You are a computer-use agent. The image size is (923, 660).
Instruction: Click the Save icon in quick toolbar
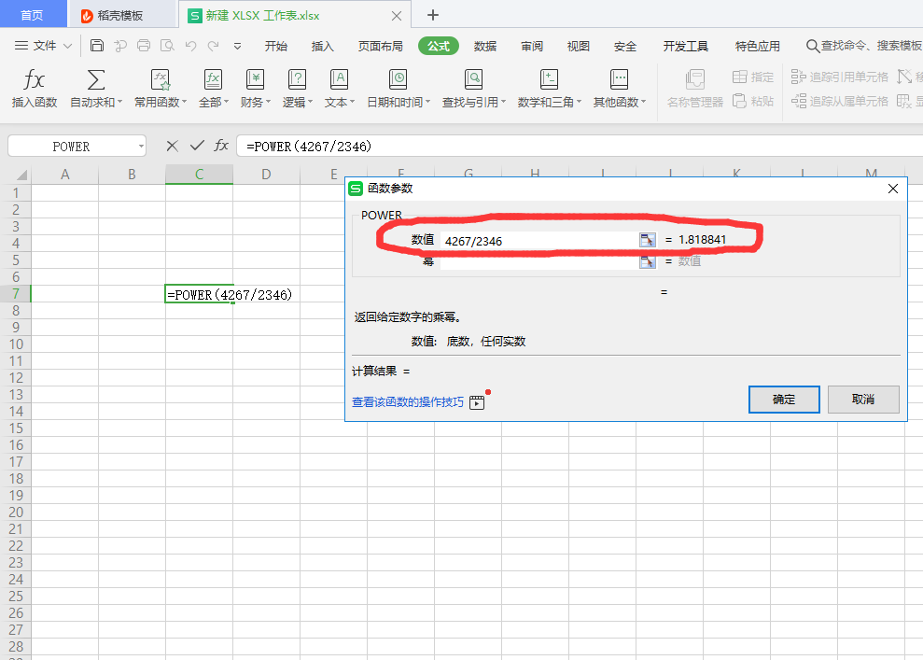(x=97, y=46)
